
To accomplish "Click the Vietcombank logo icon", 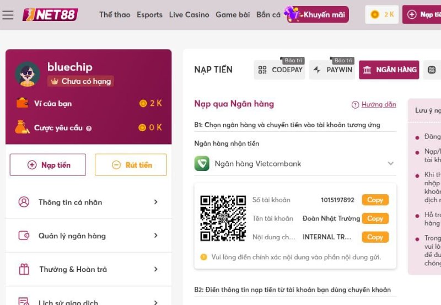I will [x=202, y=163].
